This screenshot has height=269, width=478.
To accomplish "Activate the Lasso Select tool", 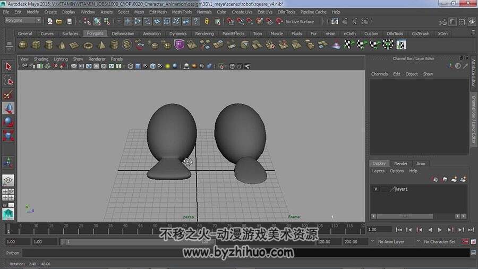I will [8, 80].
